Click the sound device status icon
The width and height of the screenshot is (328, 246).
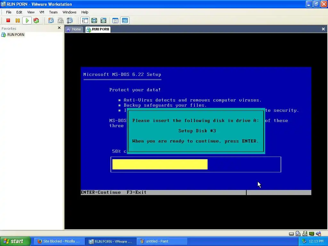point(318,234)
